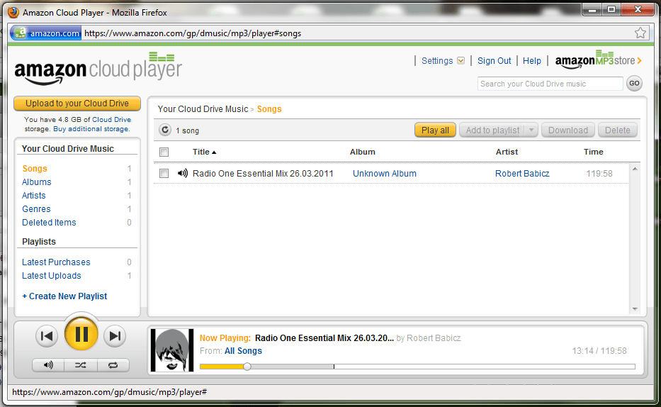Click the Songs breadcrumb label
The width and height of the screenshot is (661, 407).
click(269, 108)
